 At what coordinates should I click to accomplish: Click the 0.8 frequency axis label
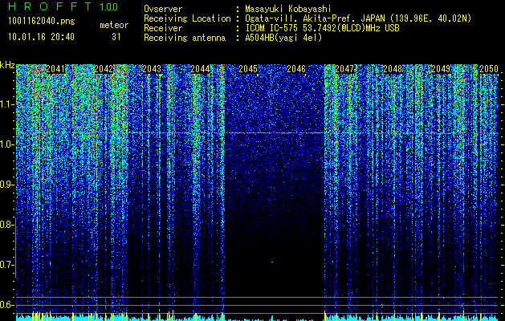tap(6, 225)
